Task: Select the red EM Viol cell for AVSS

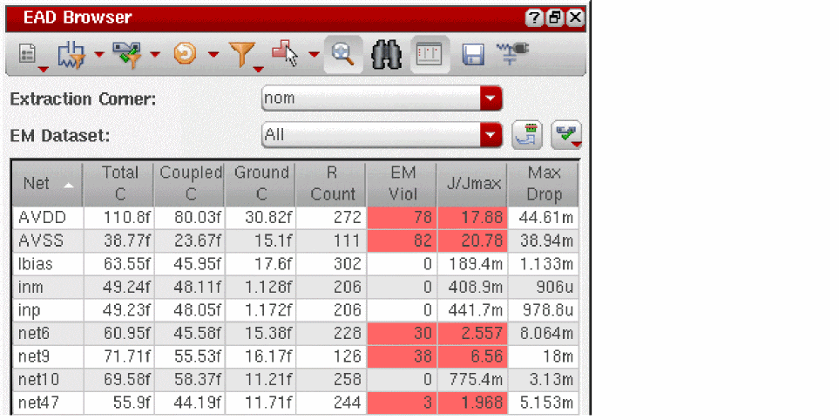Action: [x=402, y=240]
